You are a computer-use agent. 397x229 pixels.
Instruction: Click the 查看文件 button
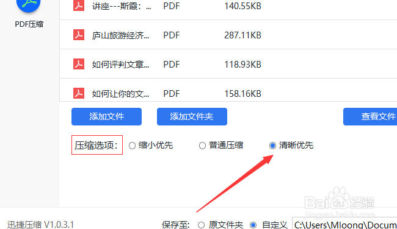(x=370, y=117)
